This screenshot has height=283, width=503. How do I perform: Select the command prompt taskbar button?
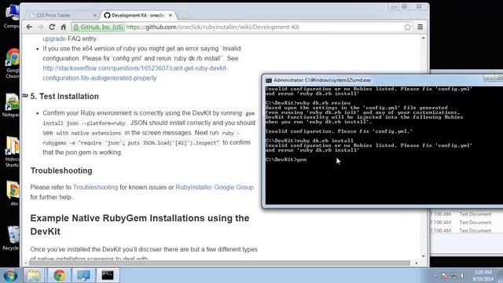(x=108, y=275)
